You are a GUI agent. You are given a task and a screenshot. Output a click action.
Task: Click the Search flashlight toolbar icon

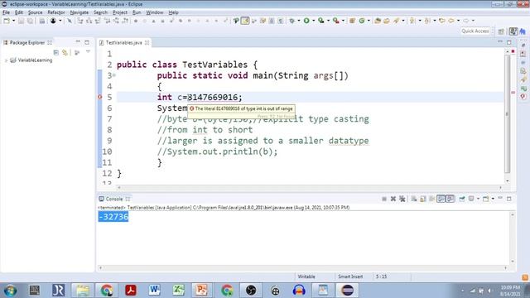[x=396, y=21]
